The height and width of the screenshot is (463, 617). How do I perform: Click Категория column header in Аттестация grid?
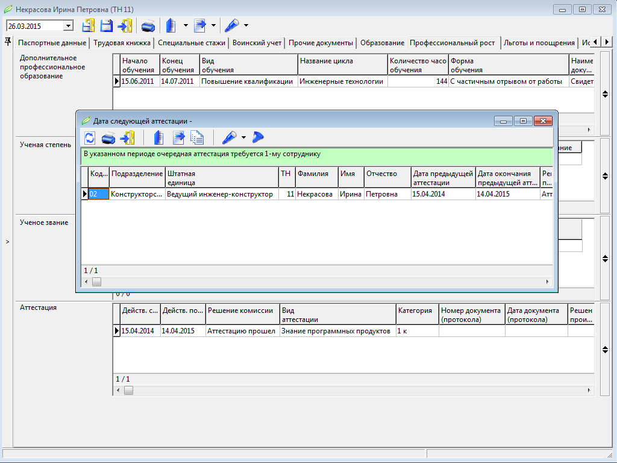click(x=417, y=315)
